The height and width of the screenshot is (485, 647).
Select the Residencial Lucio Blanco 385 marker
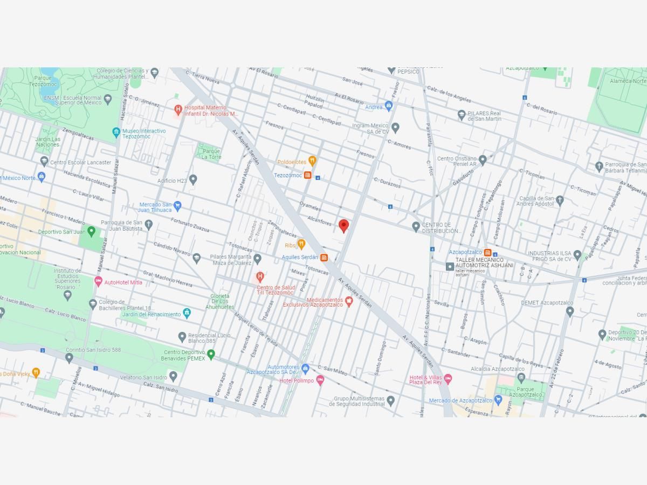click(x=182, y=337)
